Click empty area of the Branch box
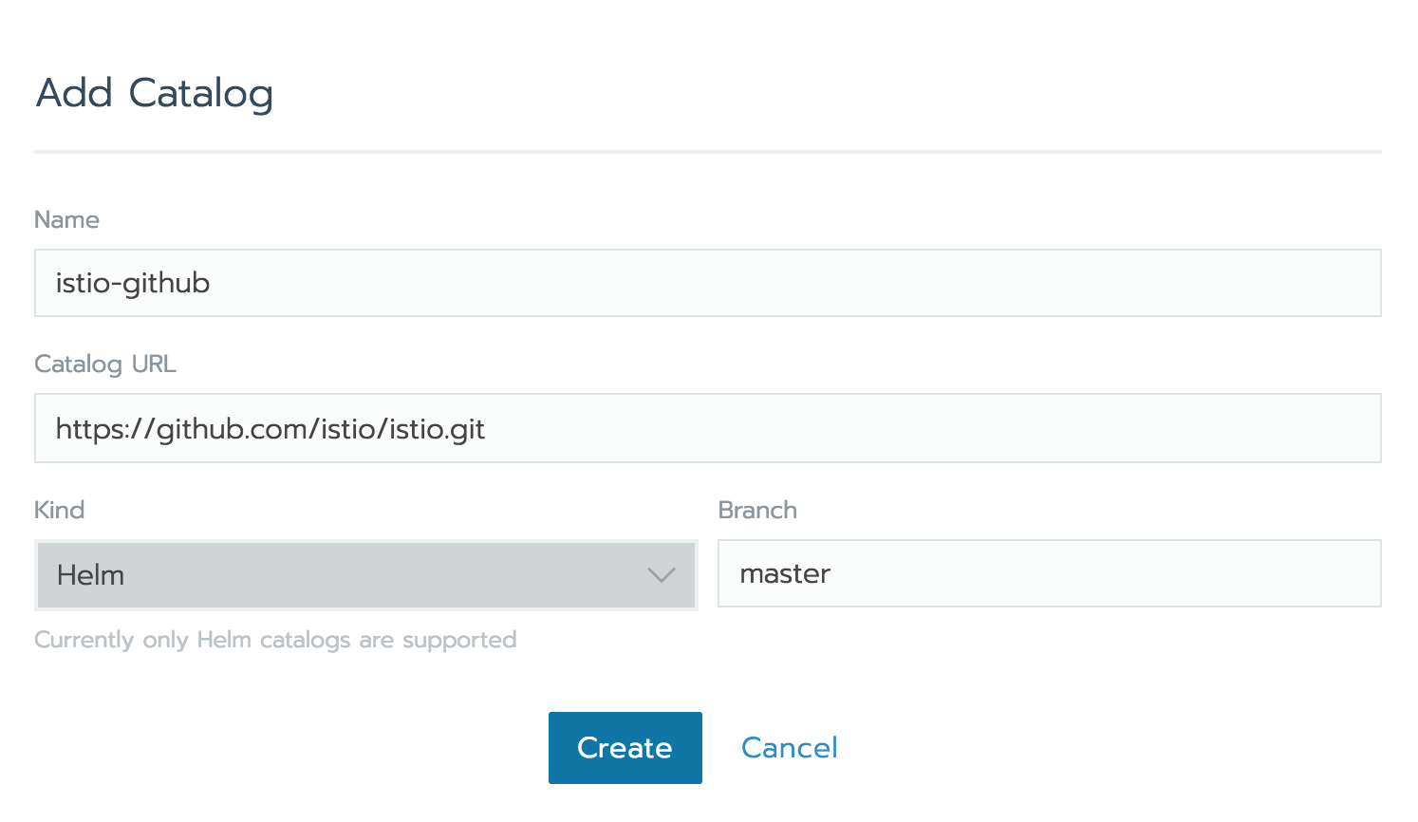The image size is (1418, 822). (1101, 573)
